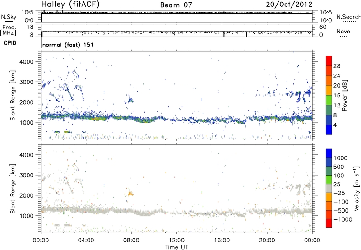Select the yellow-orange -25 to -100 velocity swatch
The width and height of the screenshot is (361, 250).
(x=329, y=197)
